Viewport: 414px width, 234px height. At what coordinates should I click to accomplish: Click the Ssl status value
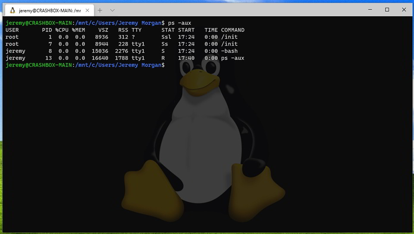coord(166,37)
